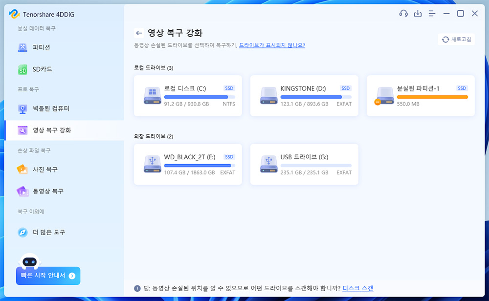
Task: Click the 로컬 디스크 (C:) drive icon
Action: click(x=152, y=95)
